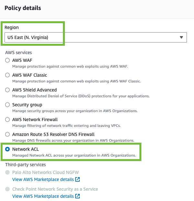194x201 pixels.
Task: Select the Security group radio button
Action: pos(7,105)
